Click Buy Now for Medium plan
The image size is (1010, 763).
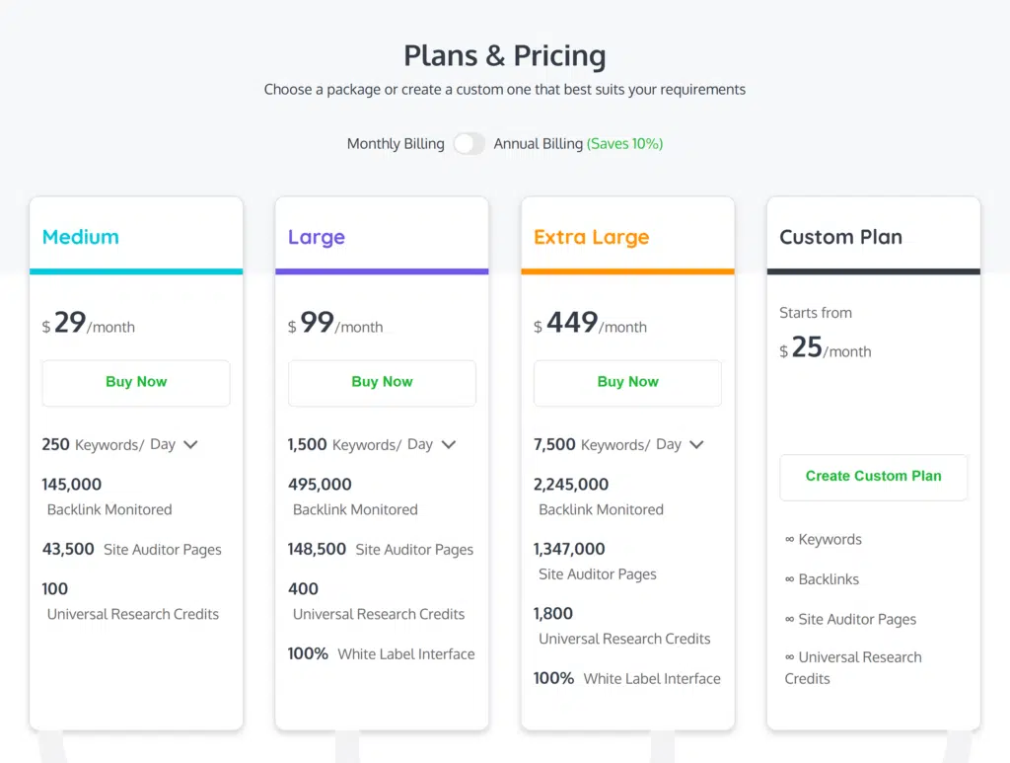click(136, 382)
